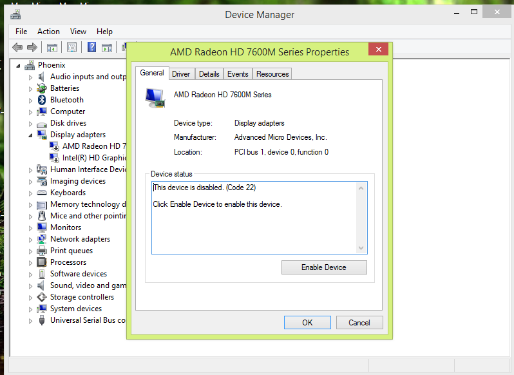The width and height of the screenshot is (514, 375).
Task: Expand the Bluetooth node
Action: pos(30,101)
